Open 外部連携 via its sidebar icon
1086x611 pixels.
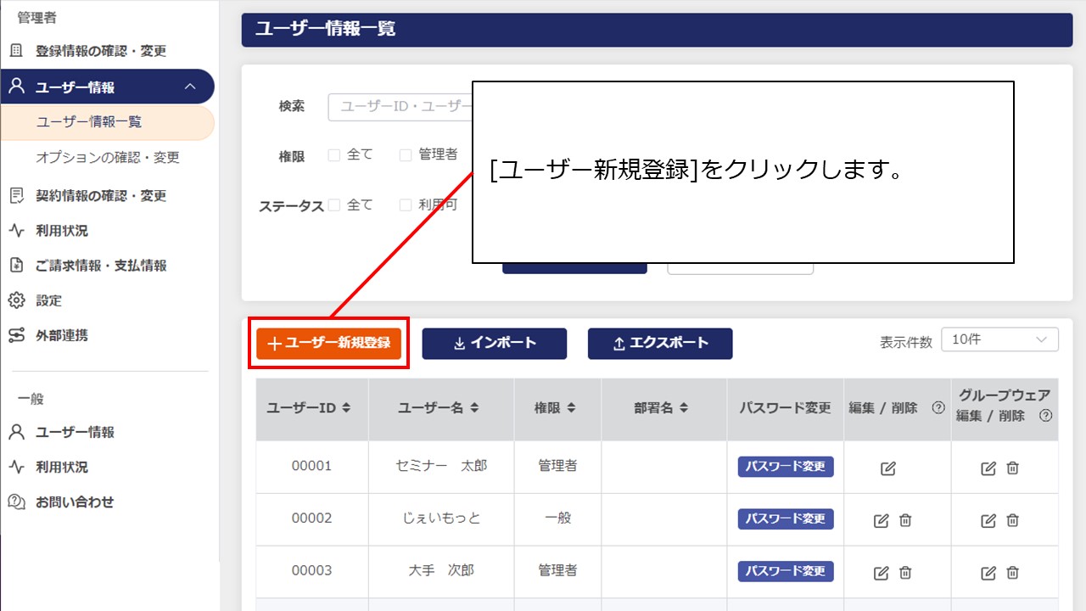[x=15, y=335]
